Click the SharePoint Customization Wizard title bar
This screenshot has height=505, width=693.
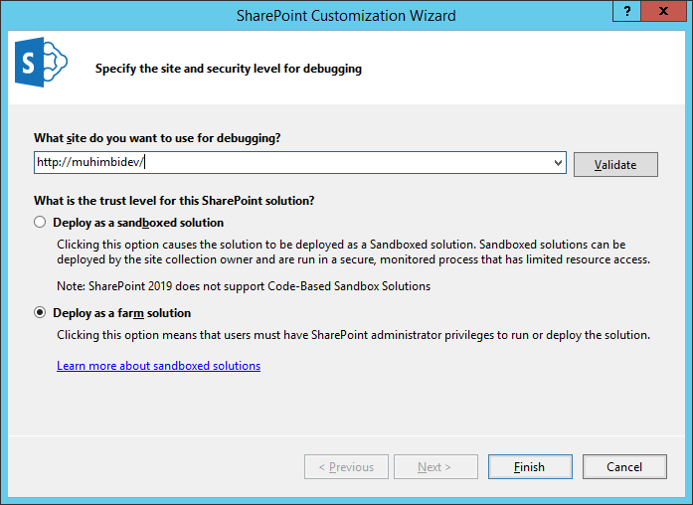[x=346, y=16]
